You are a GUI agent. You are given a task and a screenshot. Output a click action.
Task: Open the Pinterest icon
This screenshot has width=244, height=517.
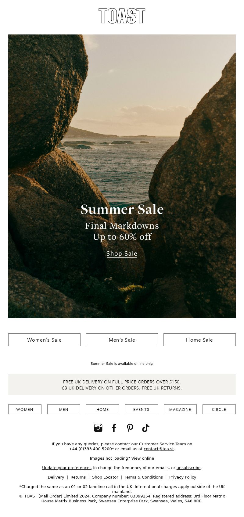click(x=130, y=428)
